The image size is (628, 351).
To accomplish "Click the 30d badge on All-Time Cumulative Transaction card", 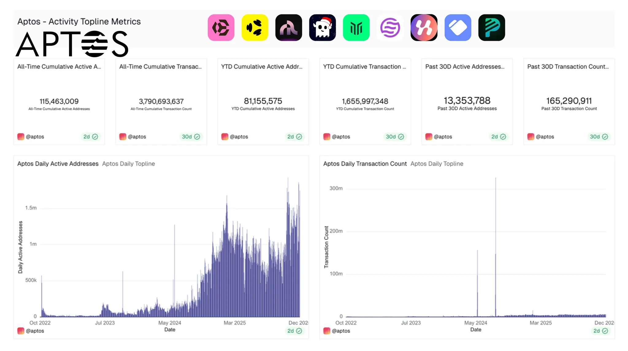I will coord(191,137).
